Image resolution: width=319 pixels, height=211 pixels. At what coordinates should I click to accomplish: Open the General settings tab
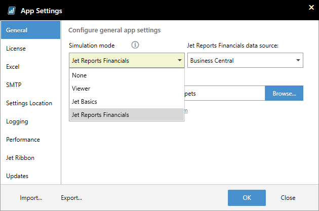click(30, 30)
